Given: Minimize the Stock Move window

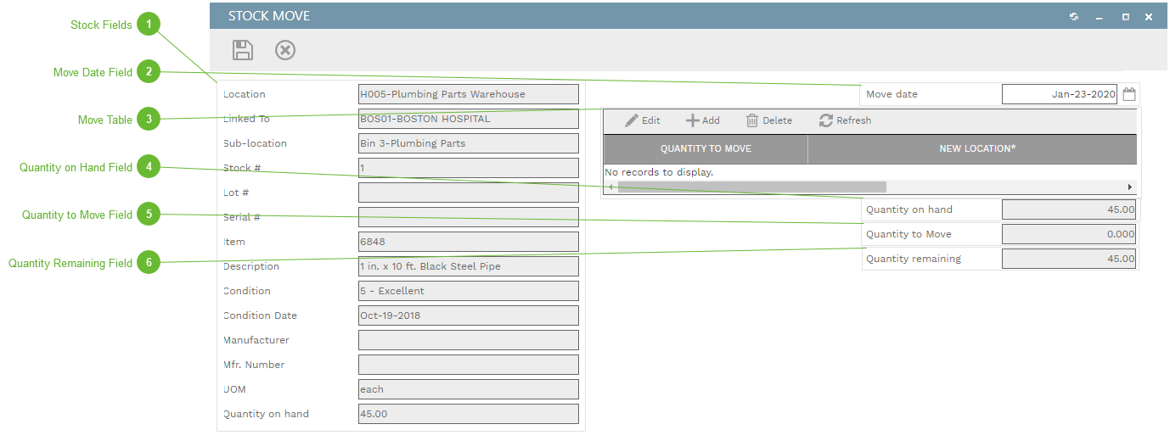Looking at the screenshot, I should pos(1100,17).
